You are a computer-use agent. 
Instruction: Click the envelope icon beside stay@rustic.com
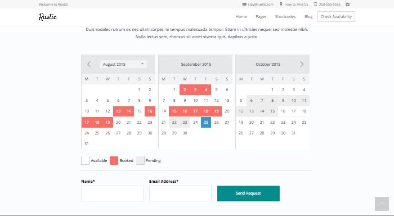tap(244, 4)
